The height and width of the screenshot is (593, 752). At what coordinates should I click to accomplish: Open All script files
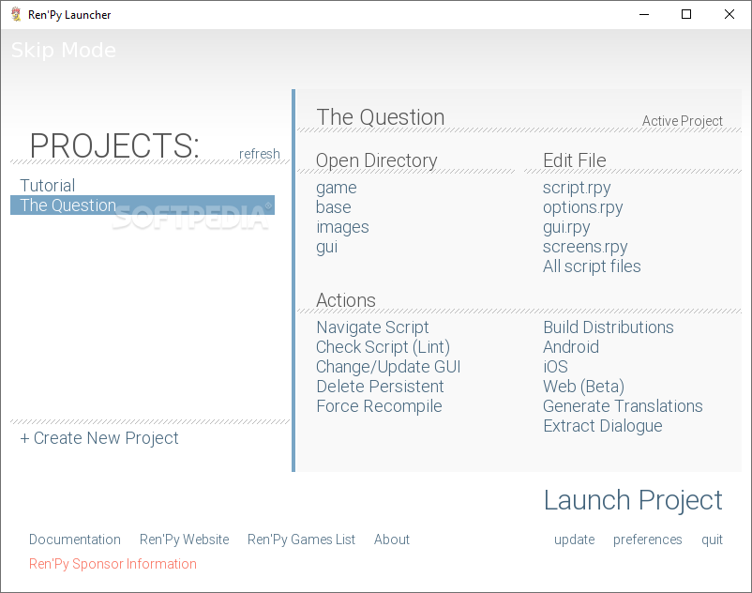click(x=592, y=266)
